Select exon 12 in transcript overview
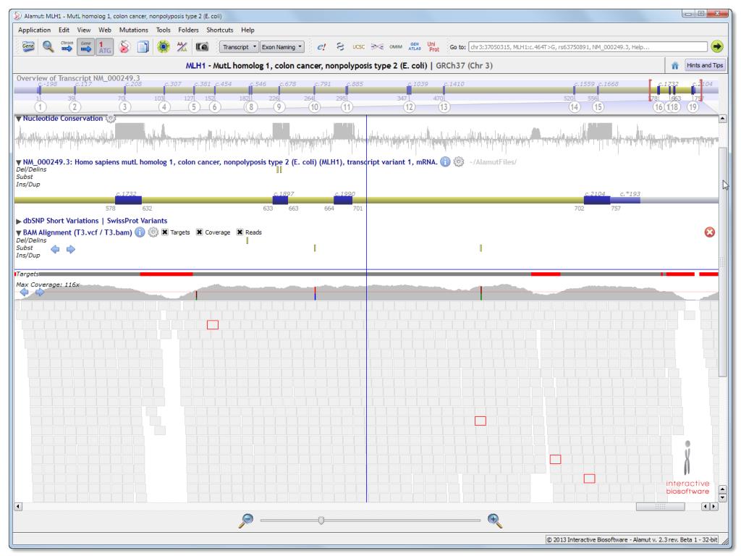The image size is (741, 556). 409,107
